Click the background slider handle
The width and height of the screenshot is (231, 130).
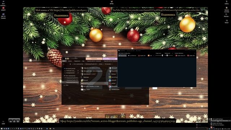[x=167, y=55]
